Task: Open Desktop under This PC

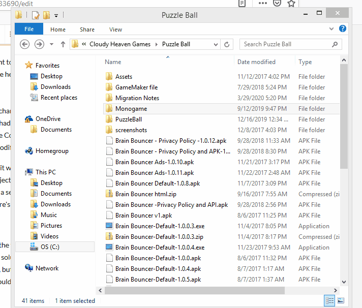Action: [51, 183]
